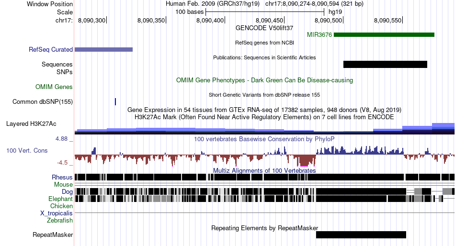Click the PhyloP conservation histogram
455x246 pixels.
click(x=264, y=156)
